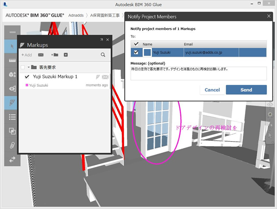The width and height of the screenshot is (277, 209).
Task: Click the AUTODESK BIM 360 GLUE logo
Action: (35, 15)
